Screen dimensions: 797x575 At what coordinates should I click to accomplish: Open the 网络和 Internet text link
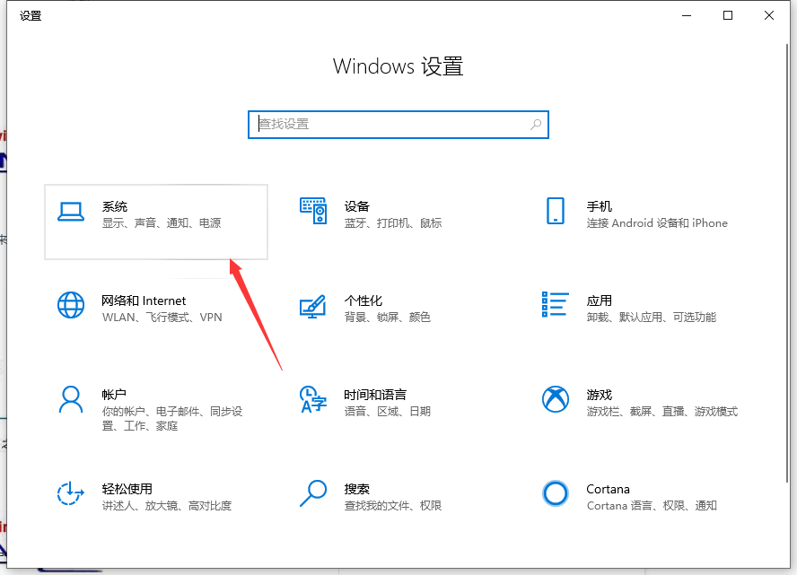[x=144, y=301]
